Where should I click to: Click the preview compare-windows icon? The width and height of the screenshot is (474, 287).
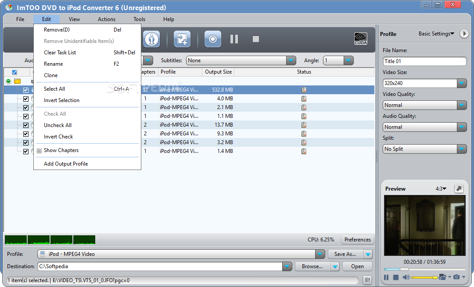pyautogui.click(x=442, y=277)
